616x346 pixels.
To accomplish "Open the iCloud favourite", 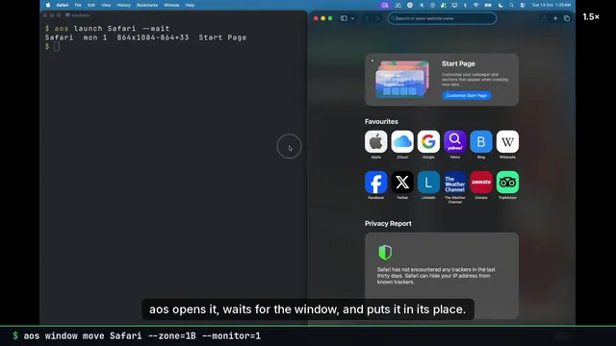I will [x=402, y=141].
